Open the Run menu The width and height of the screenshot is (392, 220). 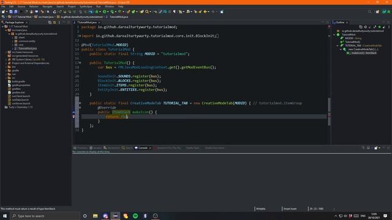99,7
